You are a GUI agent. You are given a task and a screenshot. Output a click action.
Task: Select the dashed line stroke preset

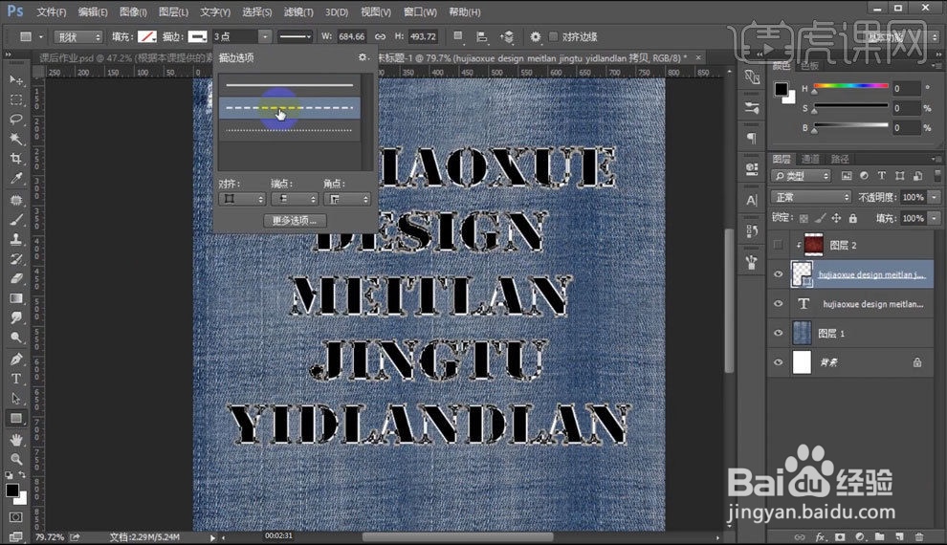[x=289, y=107]
